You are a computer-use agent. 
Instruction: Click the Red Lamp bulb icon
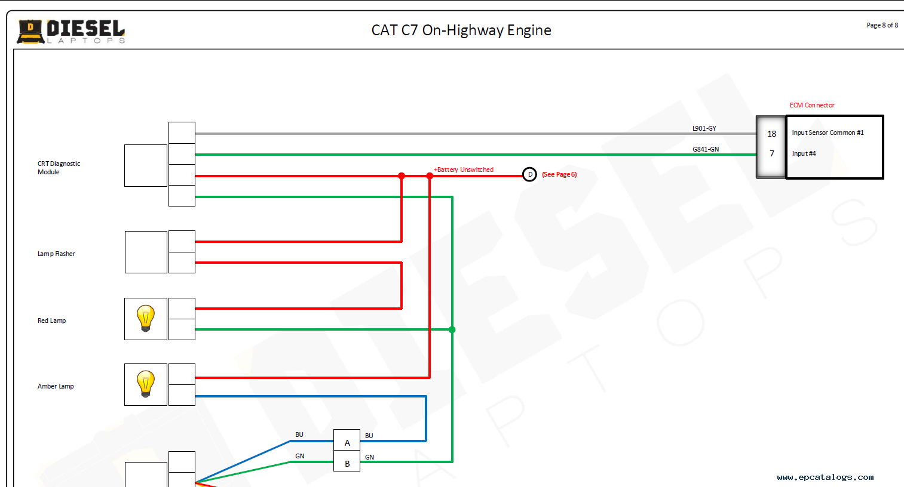pos(146,319)
